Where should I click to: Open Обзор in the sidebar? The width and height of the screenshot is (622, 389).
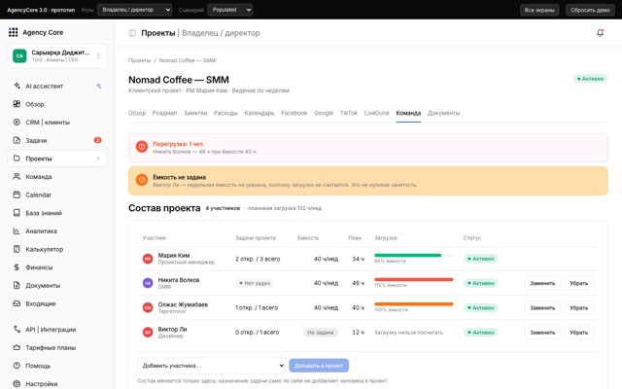click(57, 104)
